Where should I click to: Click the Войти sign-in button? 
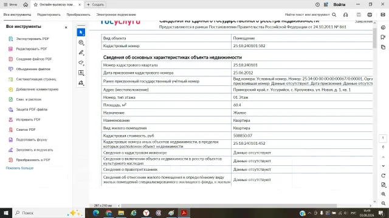tap(339, 4)
